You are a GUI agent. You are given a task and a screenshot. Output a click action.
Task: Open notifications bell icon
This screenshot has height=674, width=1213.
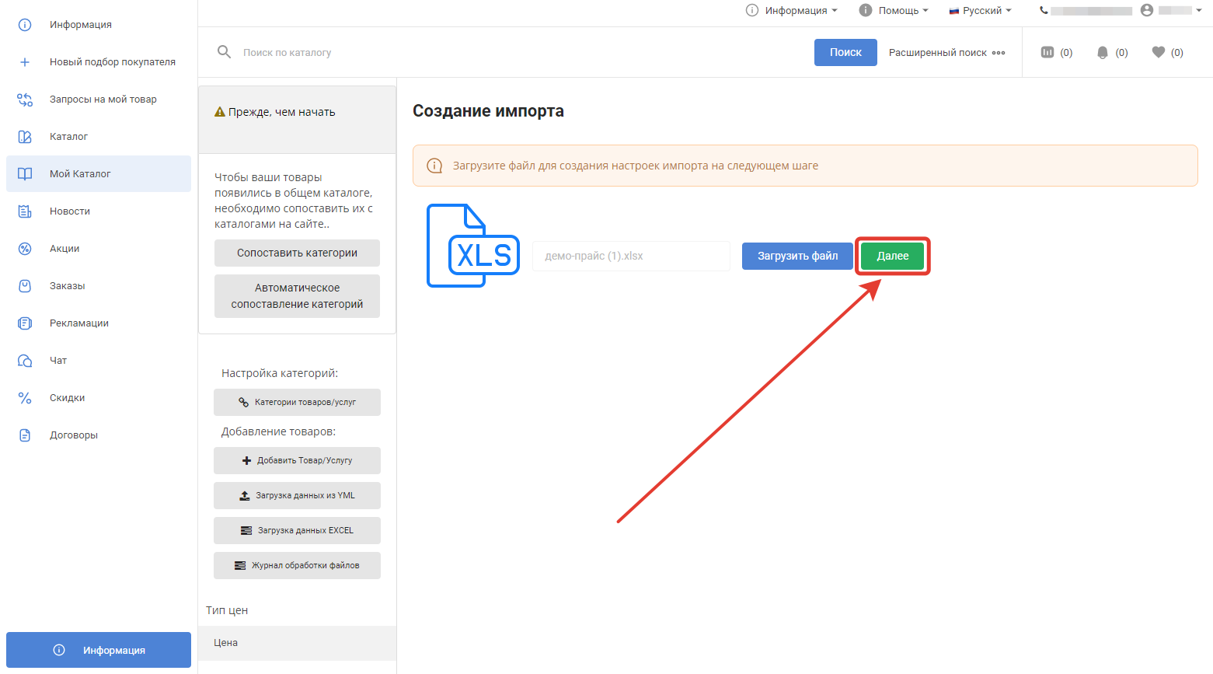pyautogui.click(x=1102, y=52)
